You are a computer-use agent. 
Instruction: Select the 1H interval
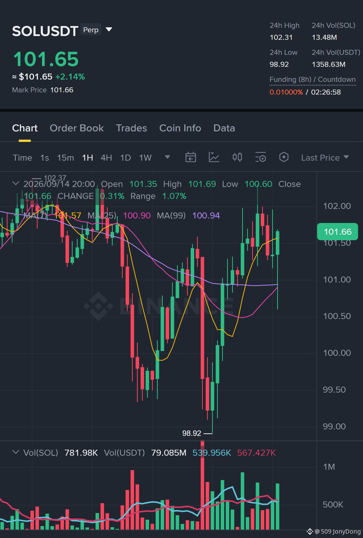coord(88,158)
